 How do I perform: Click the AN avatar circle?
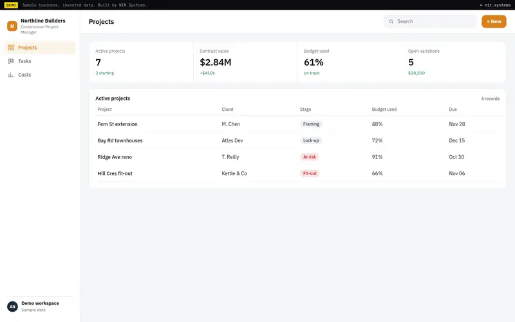tap(12, 307)
